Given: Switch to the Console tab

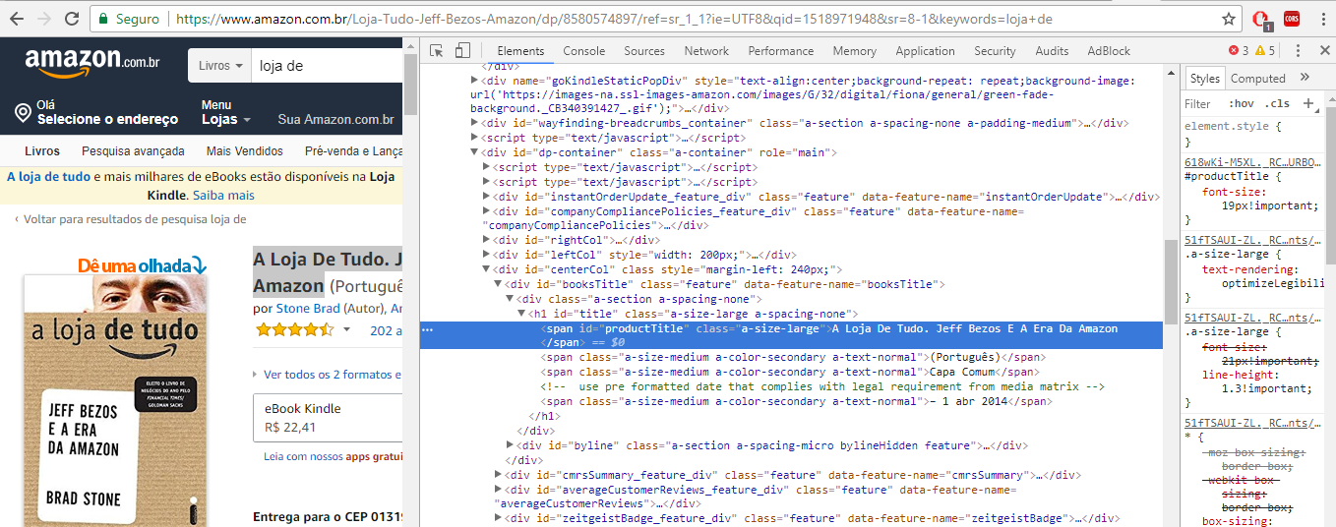Looking at the screenshot, I should [584, 51].
